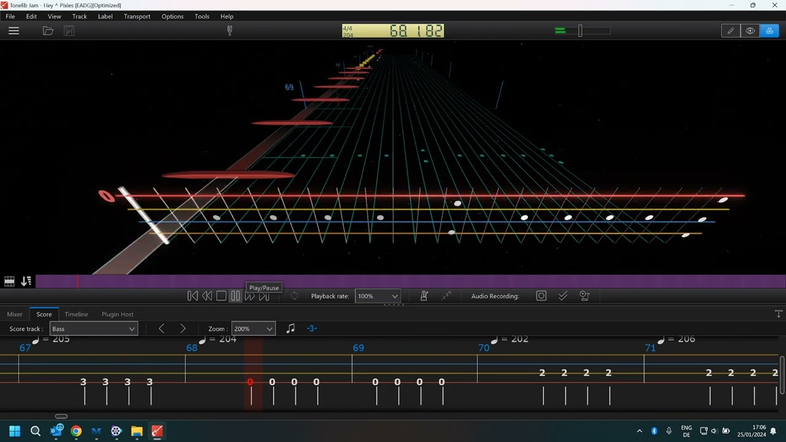Click the audio recording checkmark icon
This screenshot has width=786, height=442.
point(562,296)
